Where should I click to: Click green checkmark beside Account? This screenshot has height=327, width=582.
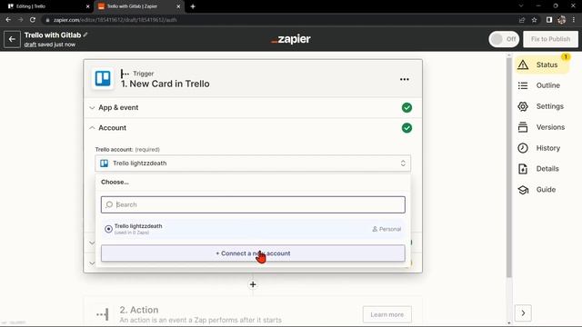click(x=406, y=128)
